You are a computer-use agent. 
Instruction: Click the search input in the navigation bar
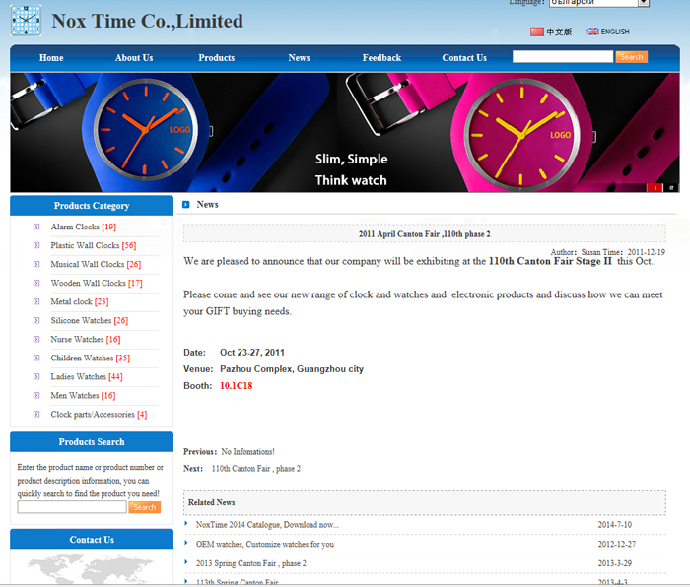point(563,57)
